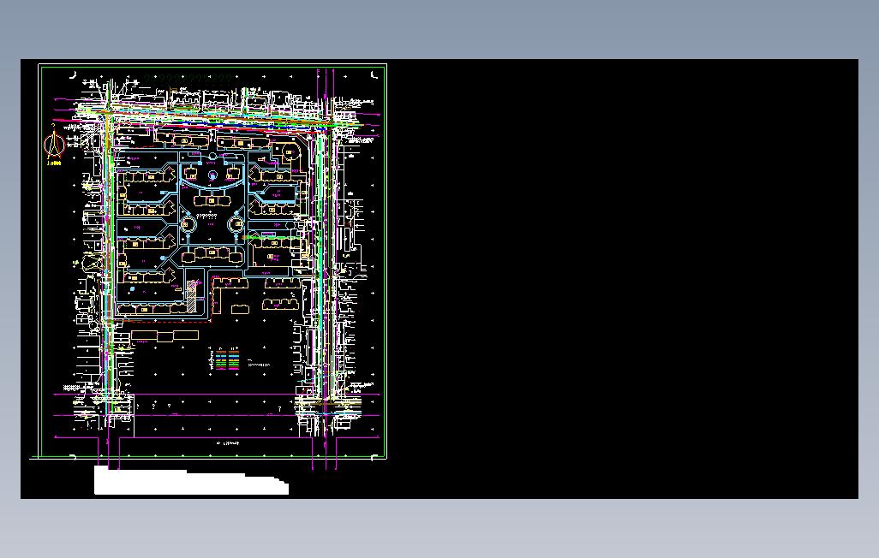
Task: Click the central circular fountain in the plaza
Action: [212, 176]
